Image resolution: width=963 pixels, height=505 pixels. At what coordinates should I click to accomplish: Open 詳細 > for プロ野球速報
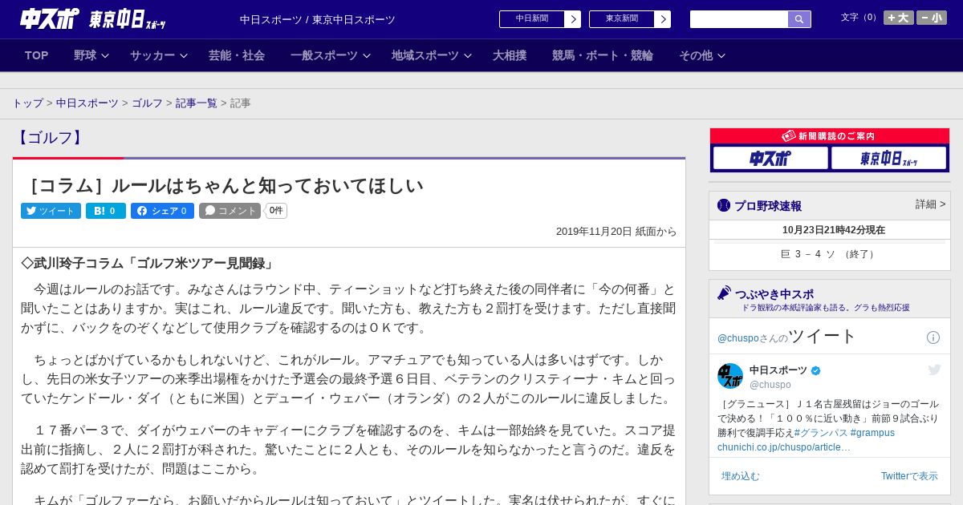tap(931, 204)
